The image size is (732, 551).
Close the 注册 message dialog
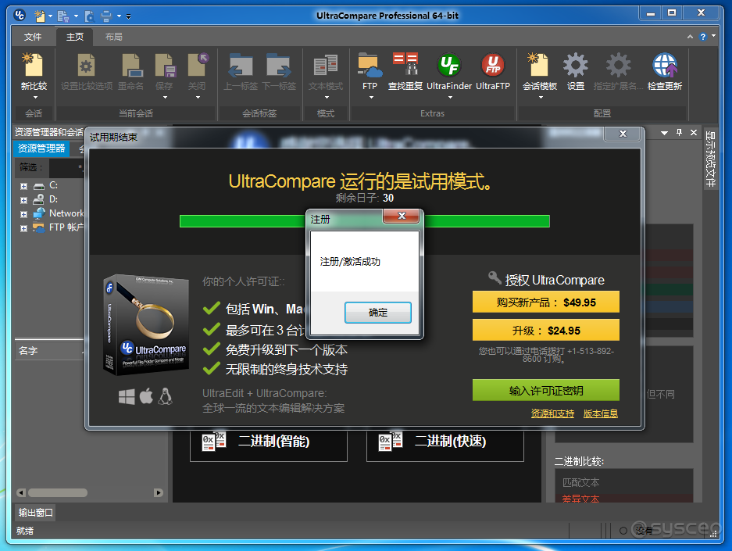[x=402, y=216]
